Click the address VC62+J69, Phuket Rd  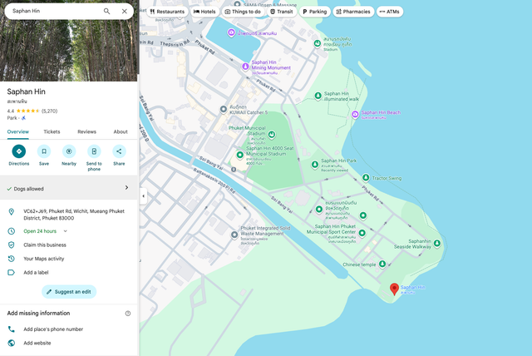[74, 215]
